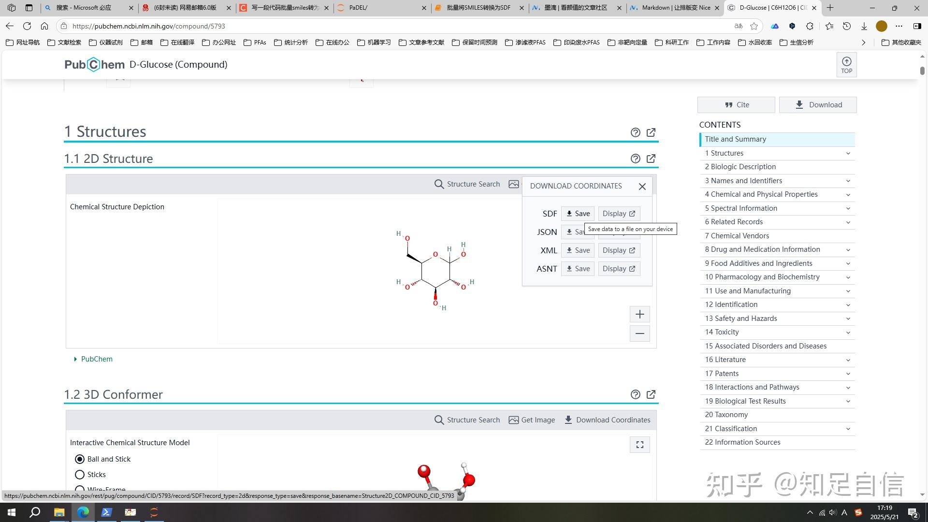Image resolution: width=928 pixels, height=522 pixels.
Task: Open fullscreen view of 3D conformer
Action: point(639,445)
